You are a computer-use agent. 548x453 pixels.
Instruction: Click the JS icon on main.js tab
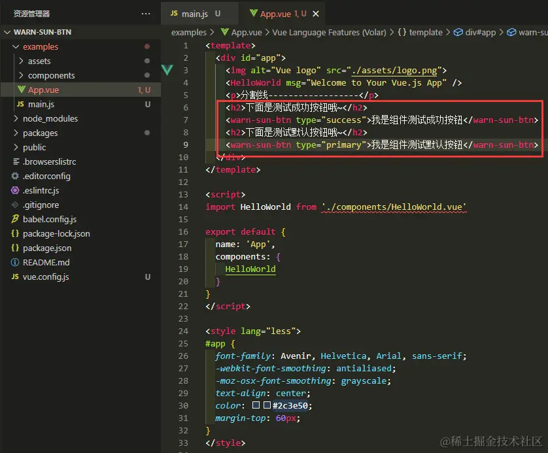coord(174,13)
